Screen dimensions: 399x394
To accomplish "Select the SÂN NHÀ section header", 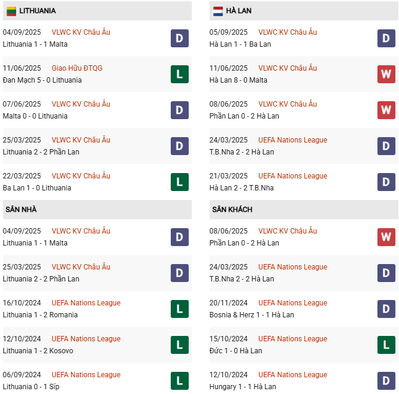I will pyautogui.click(x=22, y=210).
